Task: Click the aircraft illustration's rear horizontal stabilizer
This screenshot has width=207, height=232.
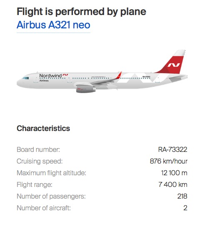Action: [177, 78]
